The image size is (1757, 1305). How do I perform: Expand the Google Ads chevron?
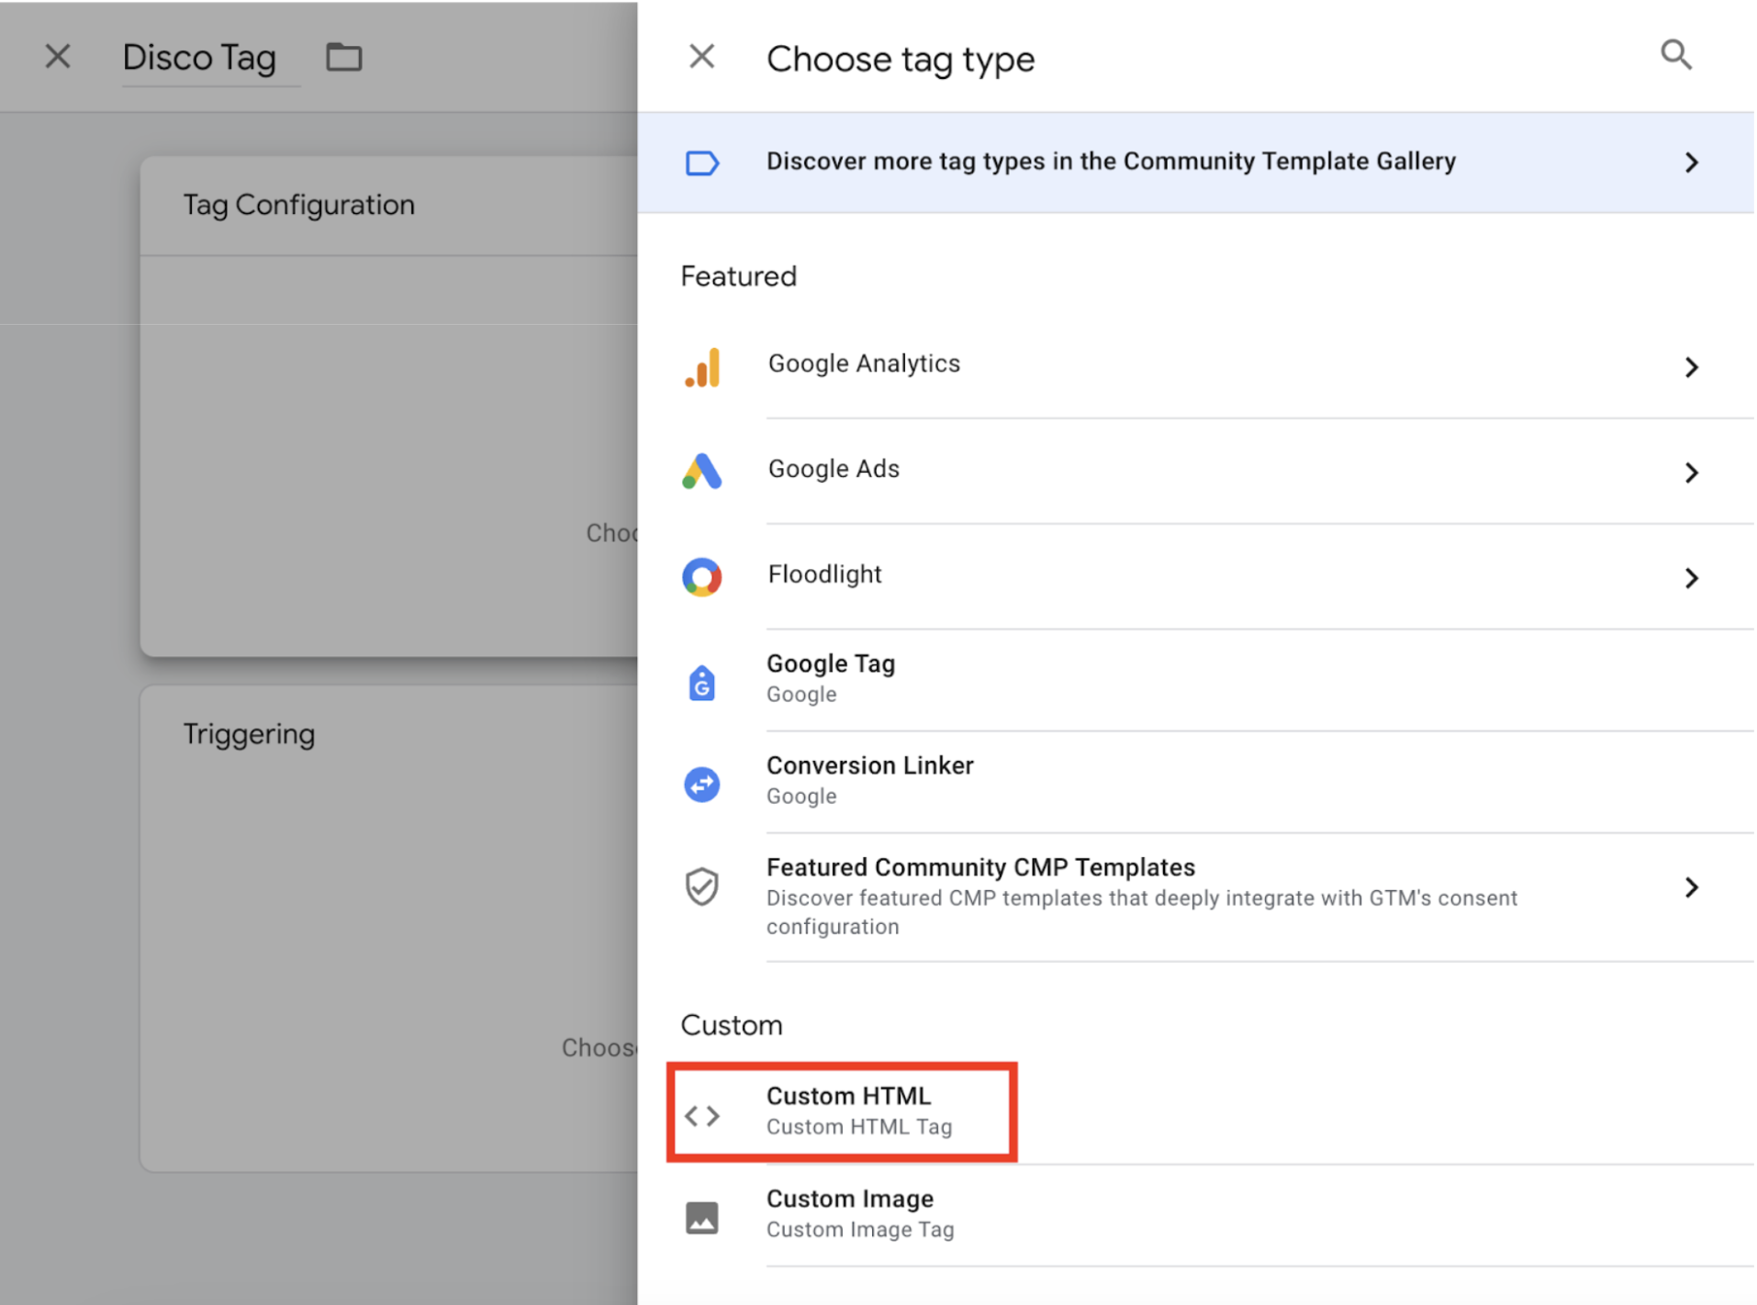[x=1691, y=473]
